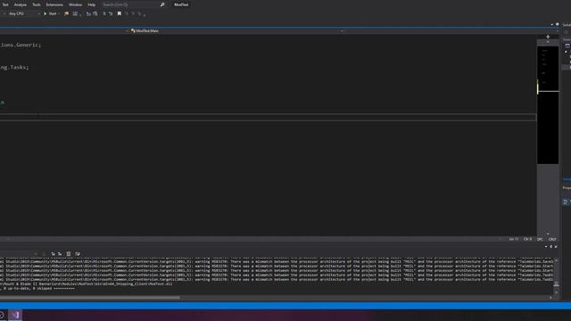Viewport: 571px width, 321px height.
Task: Click the CRLF line ending indicator
Action: [552, 239]
